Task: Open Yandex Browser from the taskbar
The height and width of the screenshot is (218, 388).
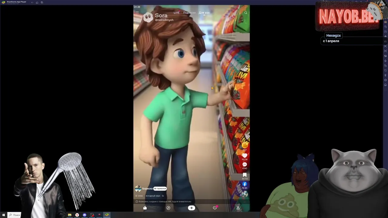Action: pyautogui.click(x=77, y=215)
